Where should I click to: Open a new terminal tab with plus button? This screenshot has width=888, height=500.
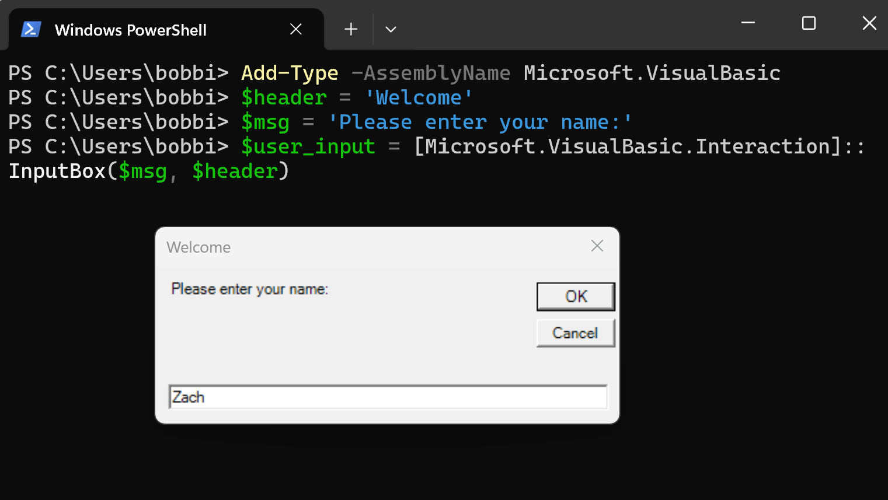click(350, 29)
